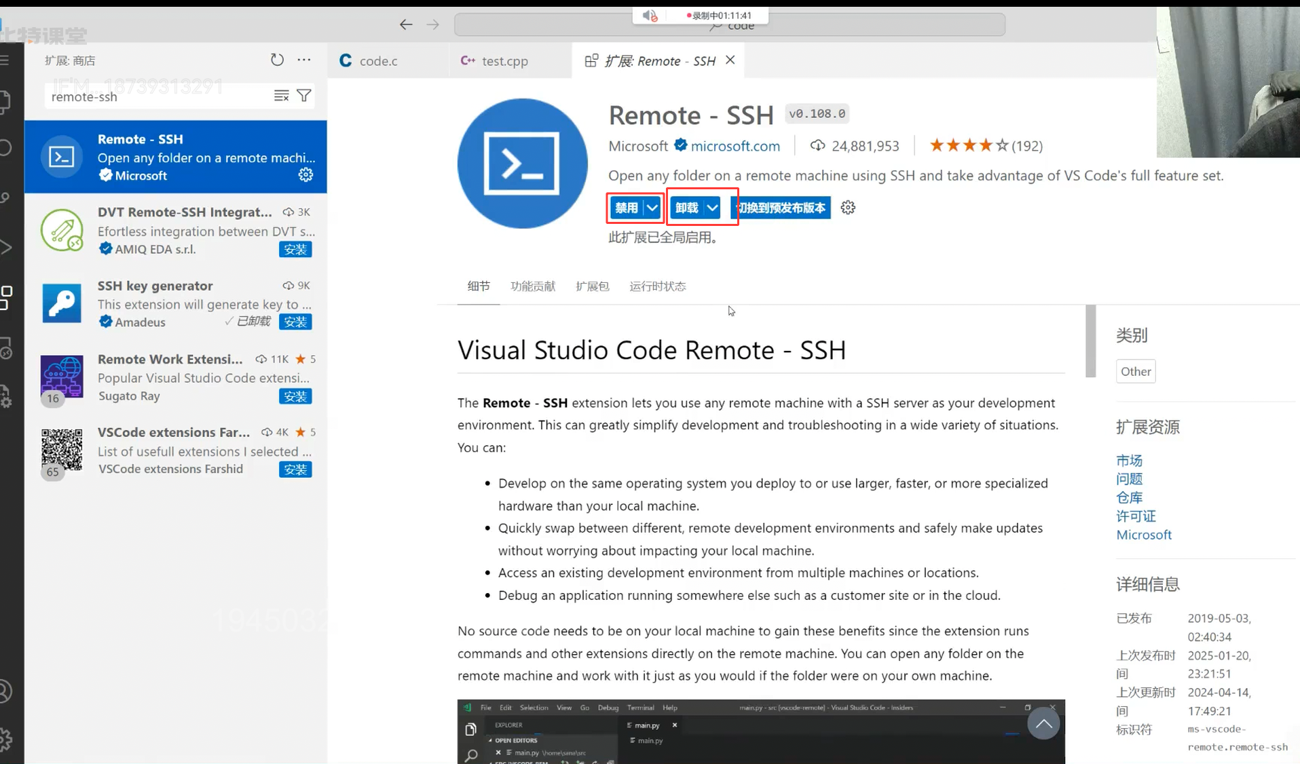
Task: Expand the 卸载 (Uninstall) dropdown arrow
Action: click(x=712, y=208)
